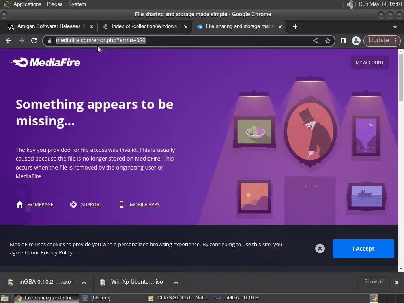Click the lifebuoy icon beside SUPPORT

73,204
